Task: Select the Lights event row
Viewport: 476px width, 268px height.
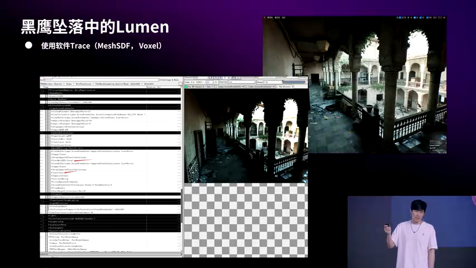Action: point(52,215)
